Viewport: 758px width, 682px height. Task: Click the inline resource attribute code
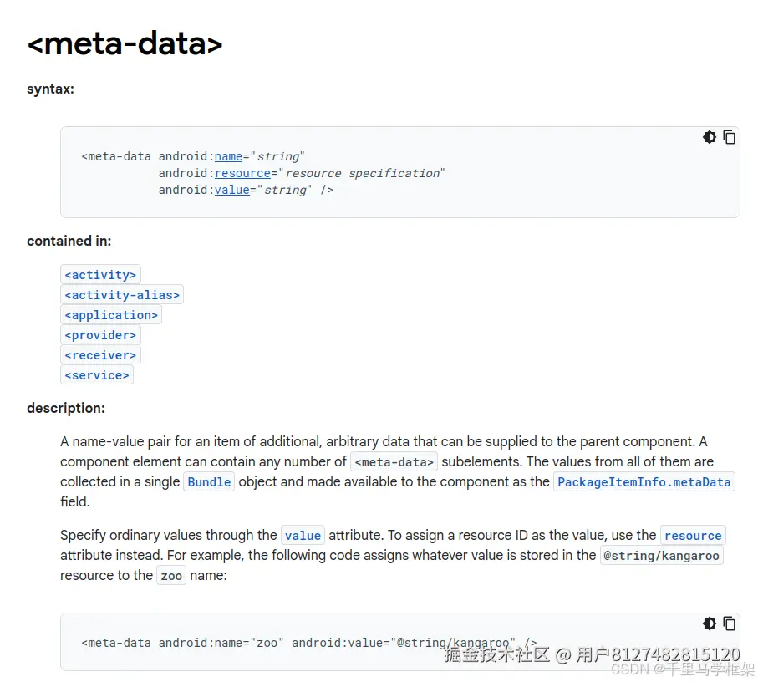[x=693, y=536]
